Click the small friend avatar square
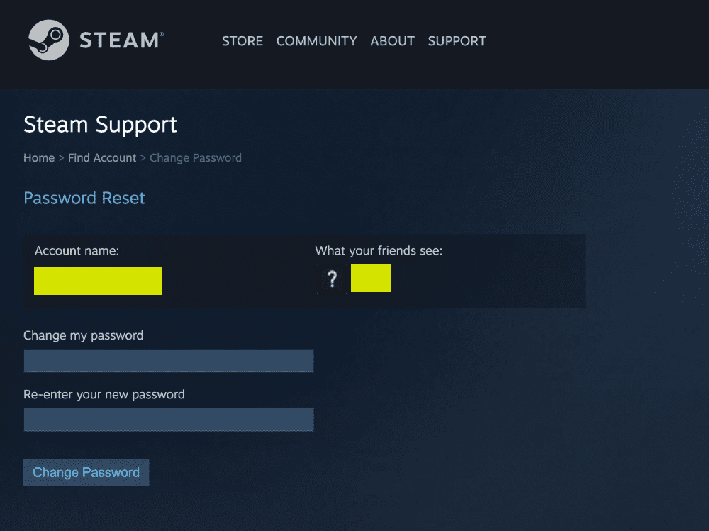709x531 pixels. pos(370,278)
